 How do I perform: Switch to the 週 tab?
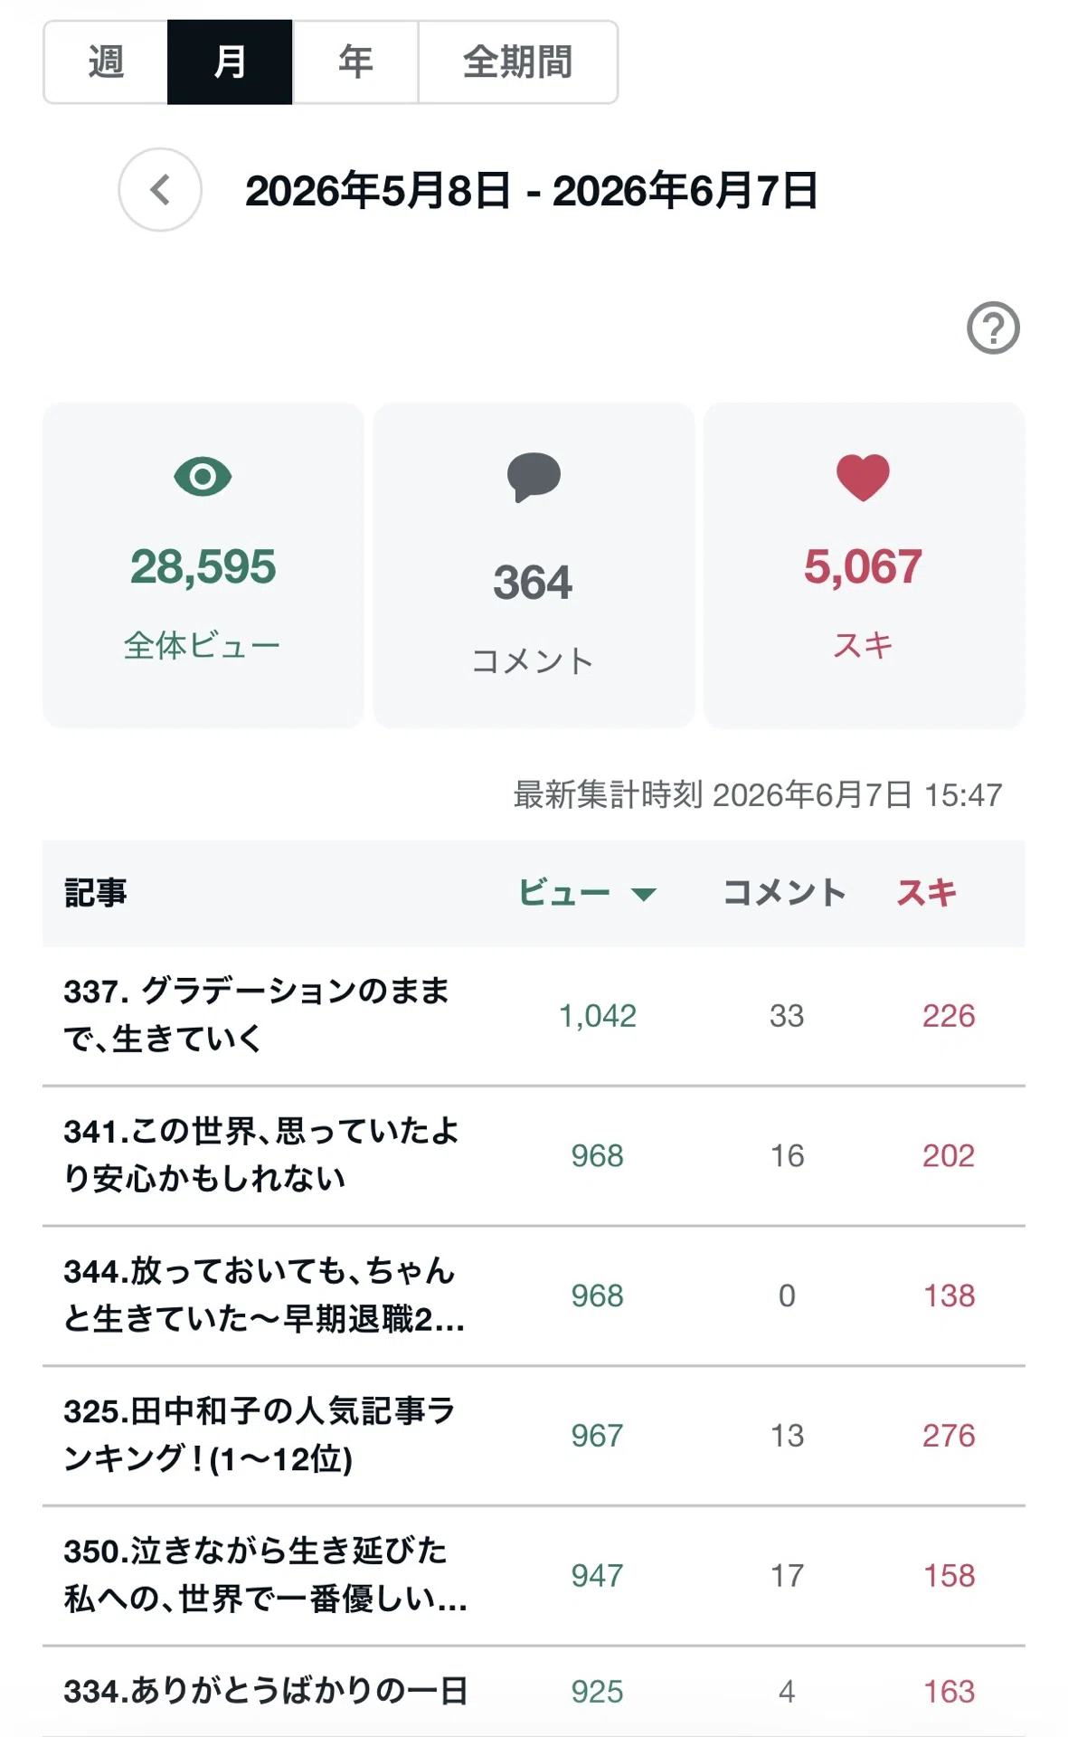click(x=106, y=62)
